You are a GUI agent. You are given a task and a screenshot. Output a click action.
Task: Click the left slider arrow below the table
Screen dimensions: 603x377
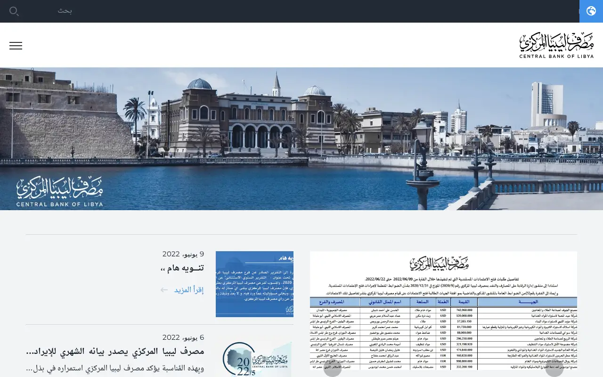tap(333, 369)
